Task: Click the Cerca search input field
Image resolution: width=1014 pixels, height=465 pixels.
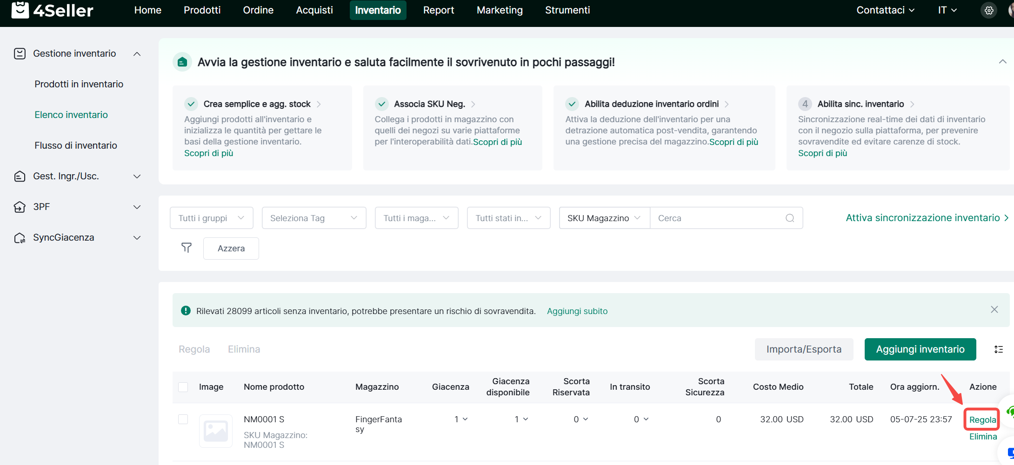Action: coord(716,218)
